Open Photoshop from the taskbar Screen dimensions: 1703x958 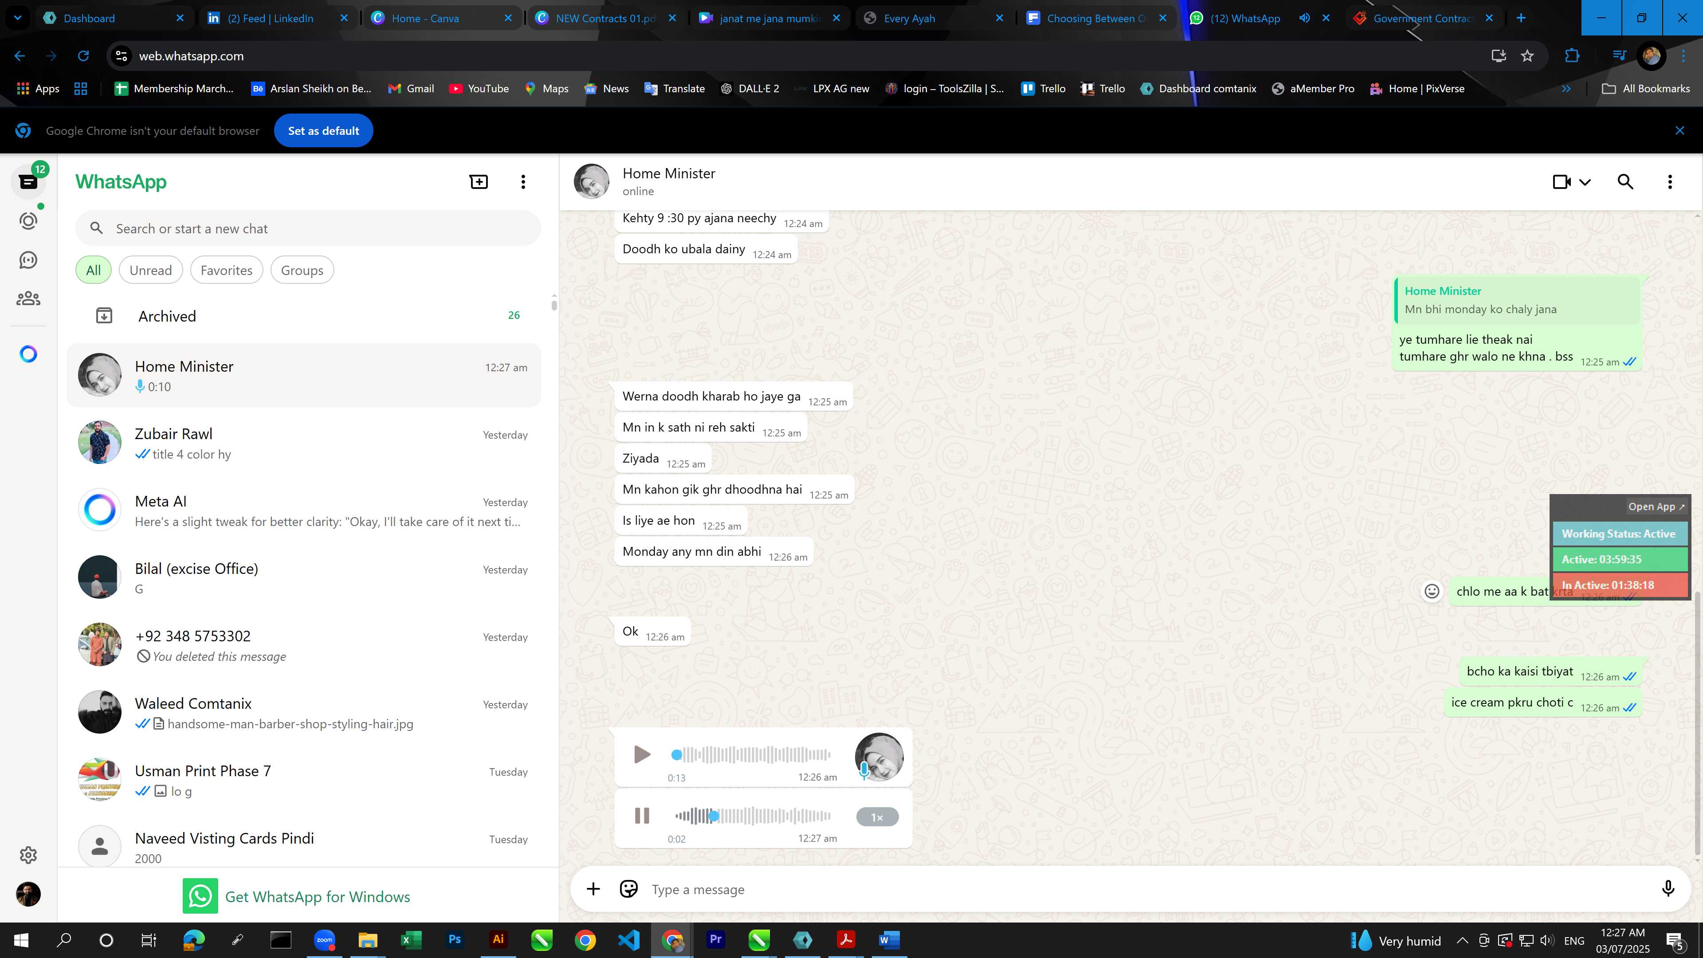pyautogui.click(x=454, y=939)
